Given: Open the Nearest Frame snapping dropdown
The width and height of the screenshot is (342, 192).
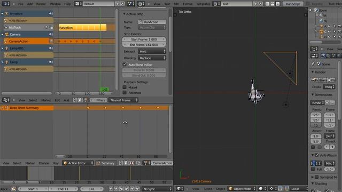Looking at the screenshot, I should pos(123,100).
